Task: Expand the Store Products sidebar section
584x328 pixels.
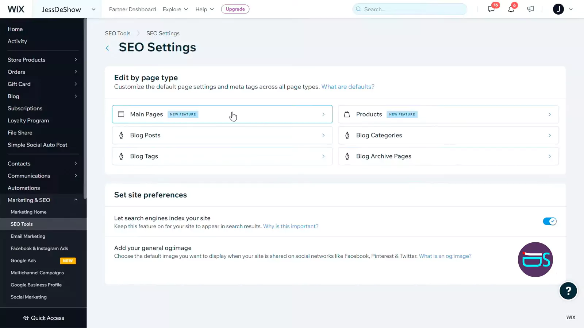Action: 76,60
